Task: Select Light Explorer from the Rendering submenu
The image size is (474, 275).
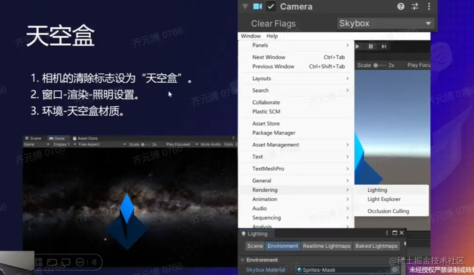Action: (x=391, y=199)
